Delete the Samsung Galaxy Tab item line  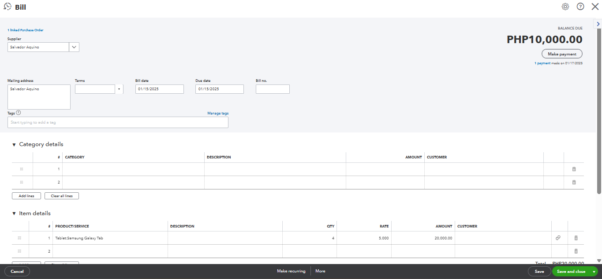point(576,238)
